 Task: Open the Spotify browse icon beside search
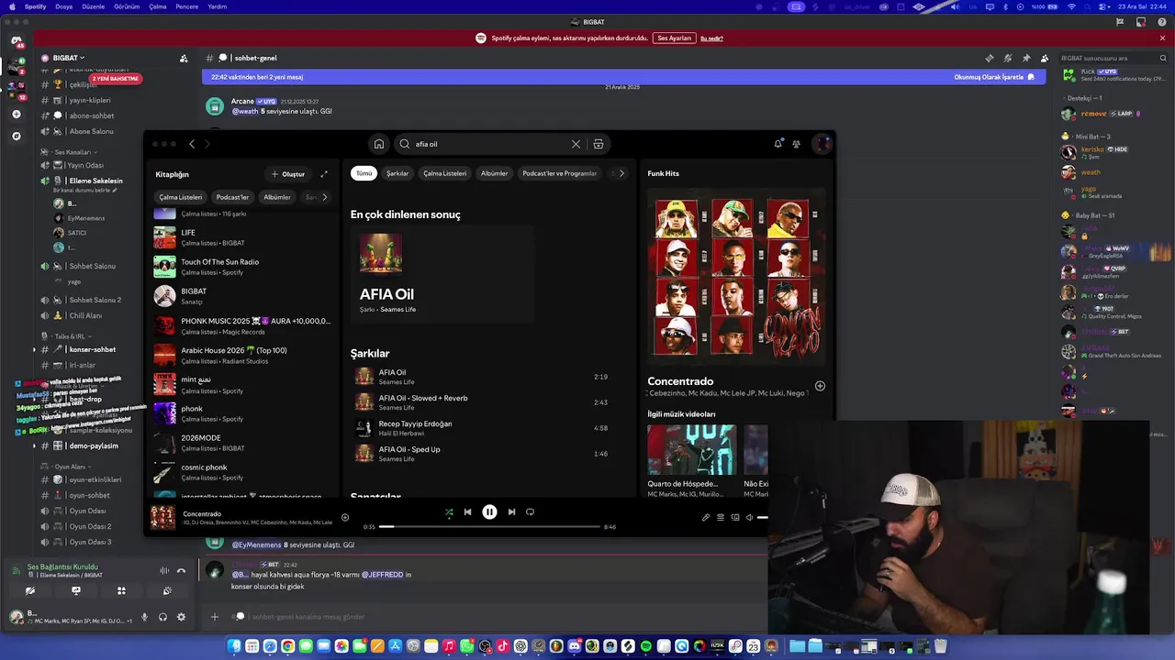[x=599, y=144]
